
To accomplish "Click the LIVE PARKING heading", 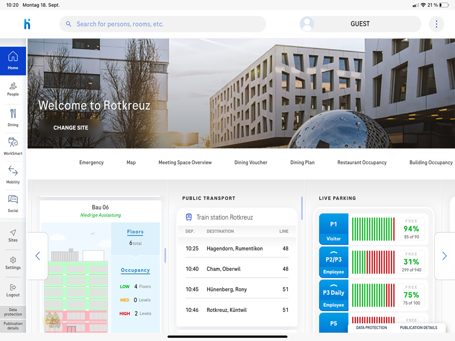I will [337, 198].
